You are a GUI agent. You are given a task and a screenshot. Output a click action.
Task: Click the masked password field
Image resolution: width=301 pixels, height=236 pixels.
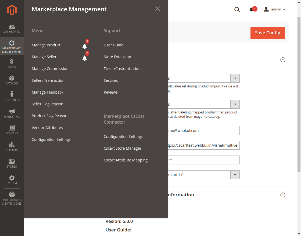pos(203,160)
